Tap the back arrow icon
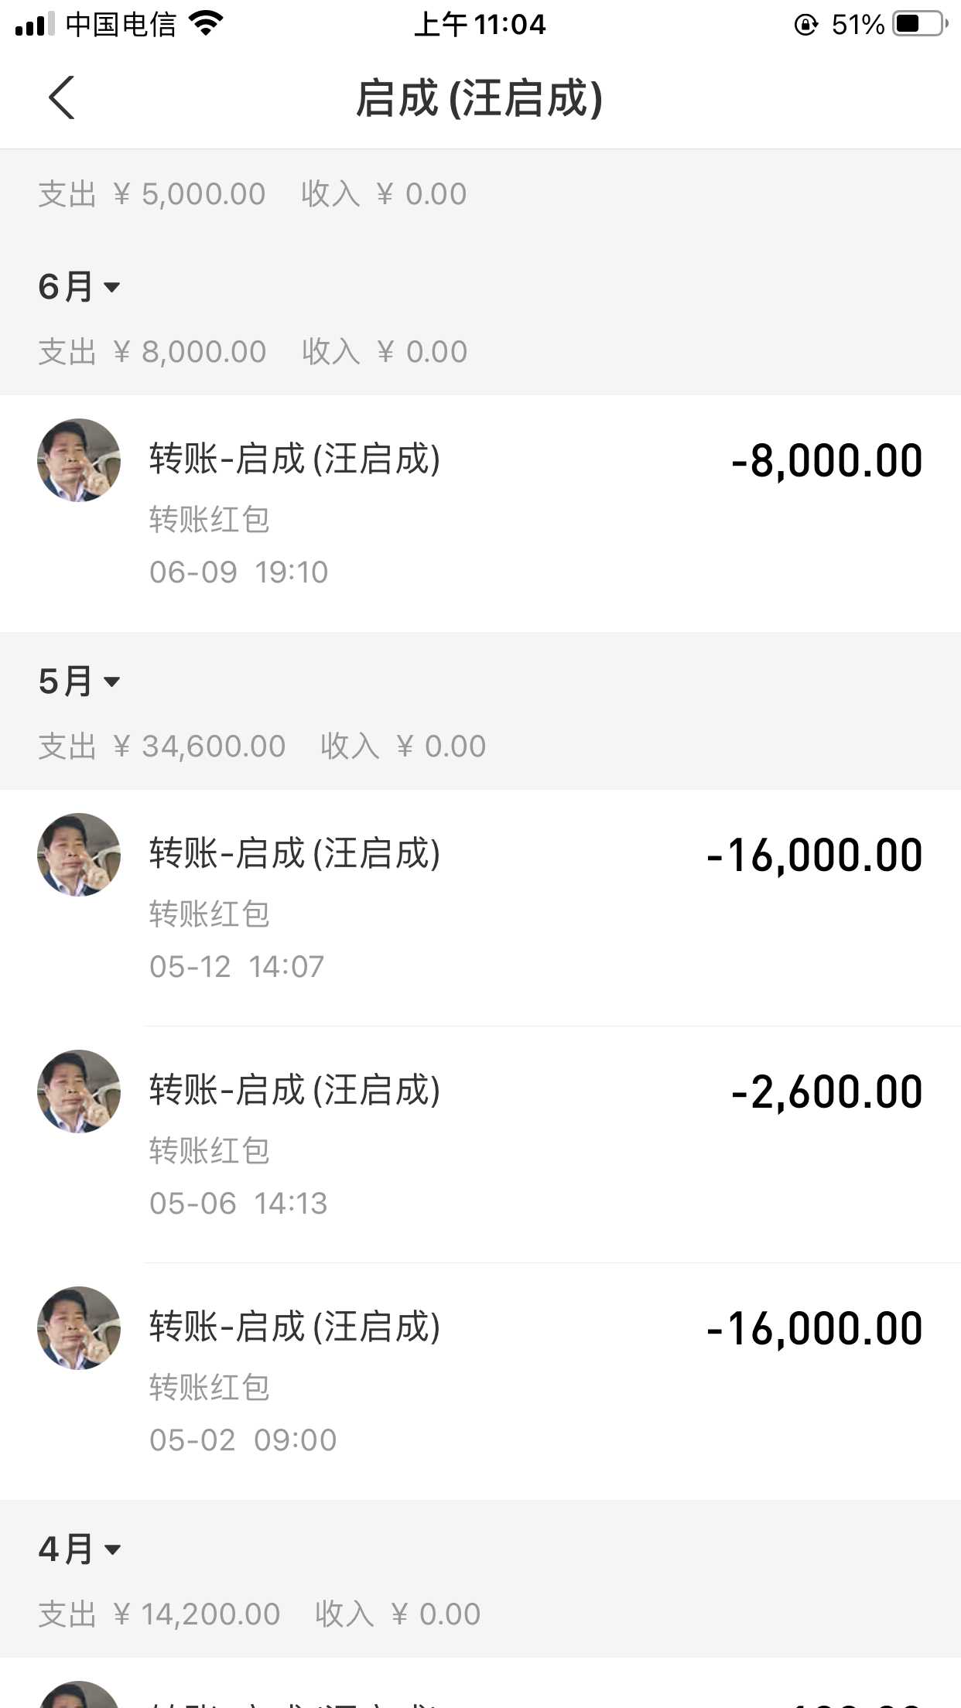The height and width of the screenshot is (1708, 961). [62, 98]
